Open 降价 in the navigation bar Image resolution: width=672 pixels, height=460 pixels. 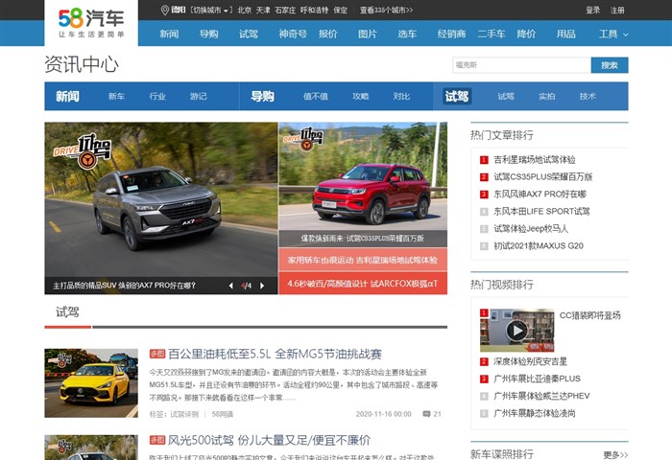pos(526,34)
